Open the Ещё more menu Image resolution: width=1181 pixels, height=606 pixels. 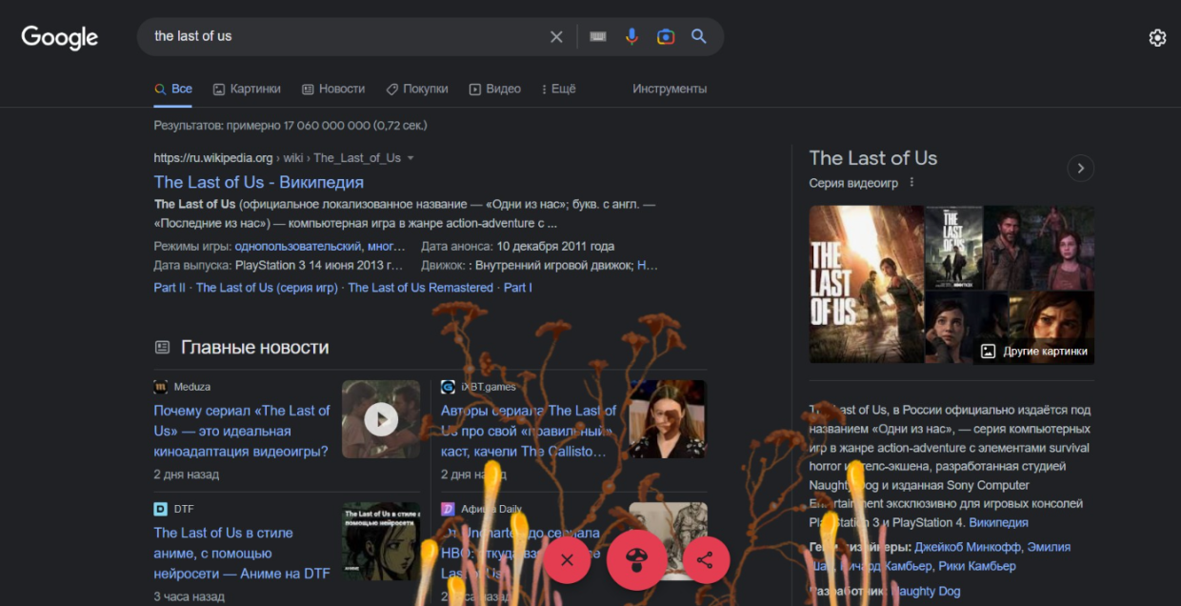(558, 89)
